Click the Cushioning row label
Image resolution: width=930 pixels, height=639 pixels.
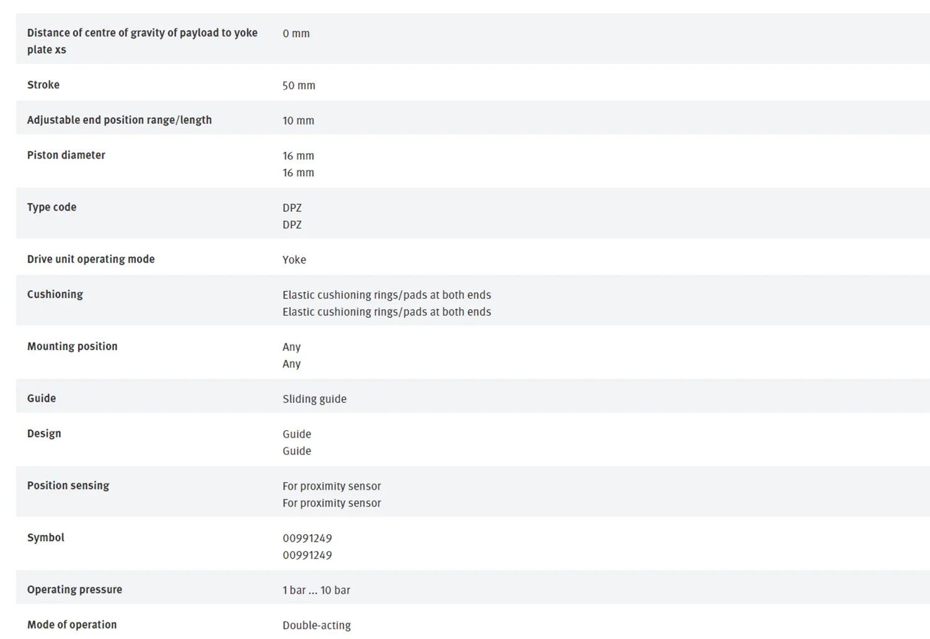tap(55, 294)
